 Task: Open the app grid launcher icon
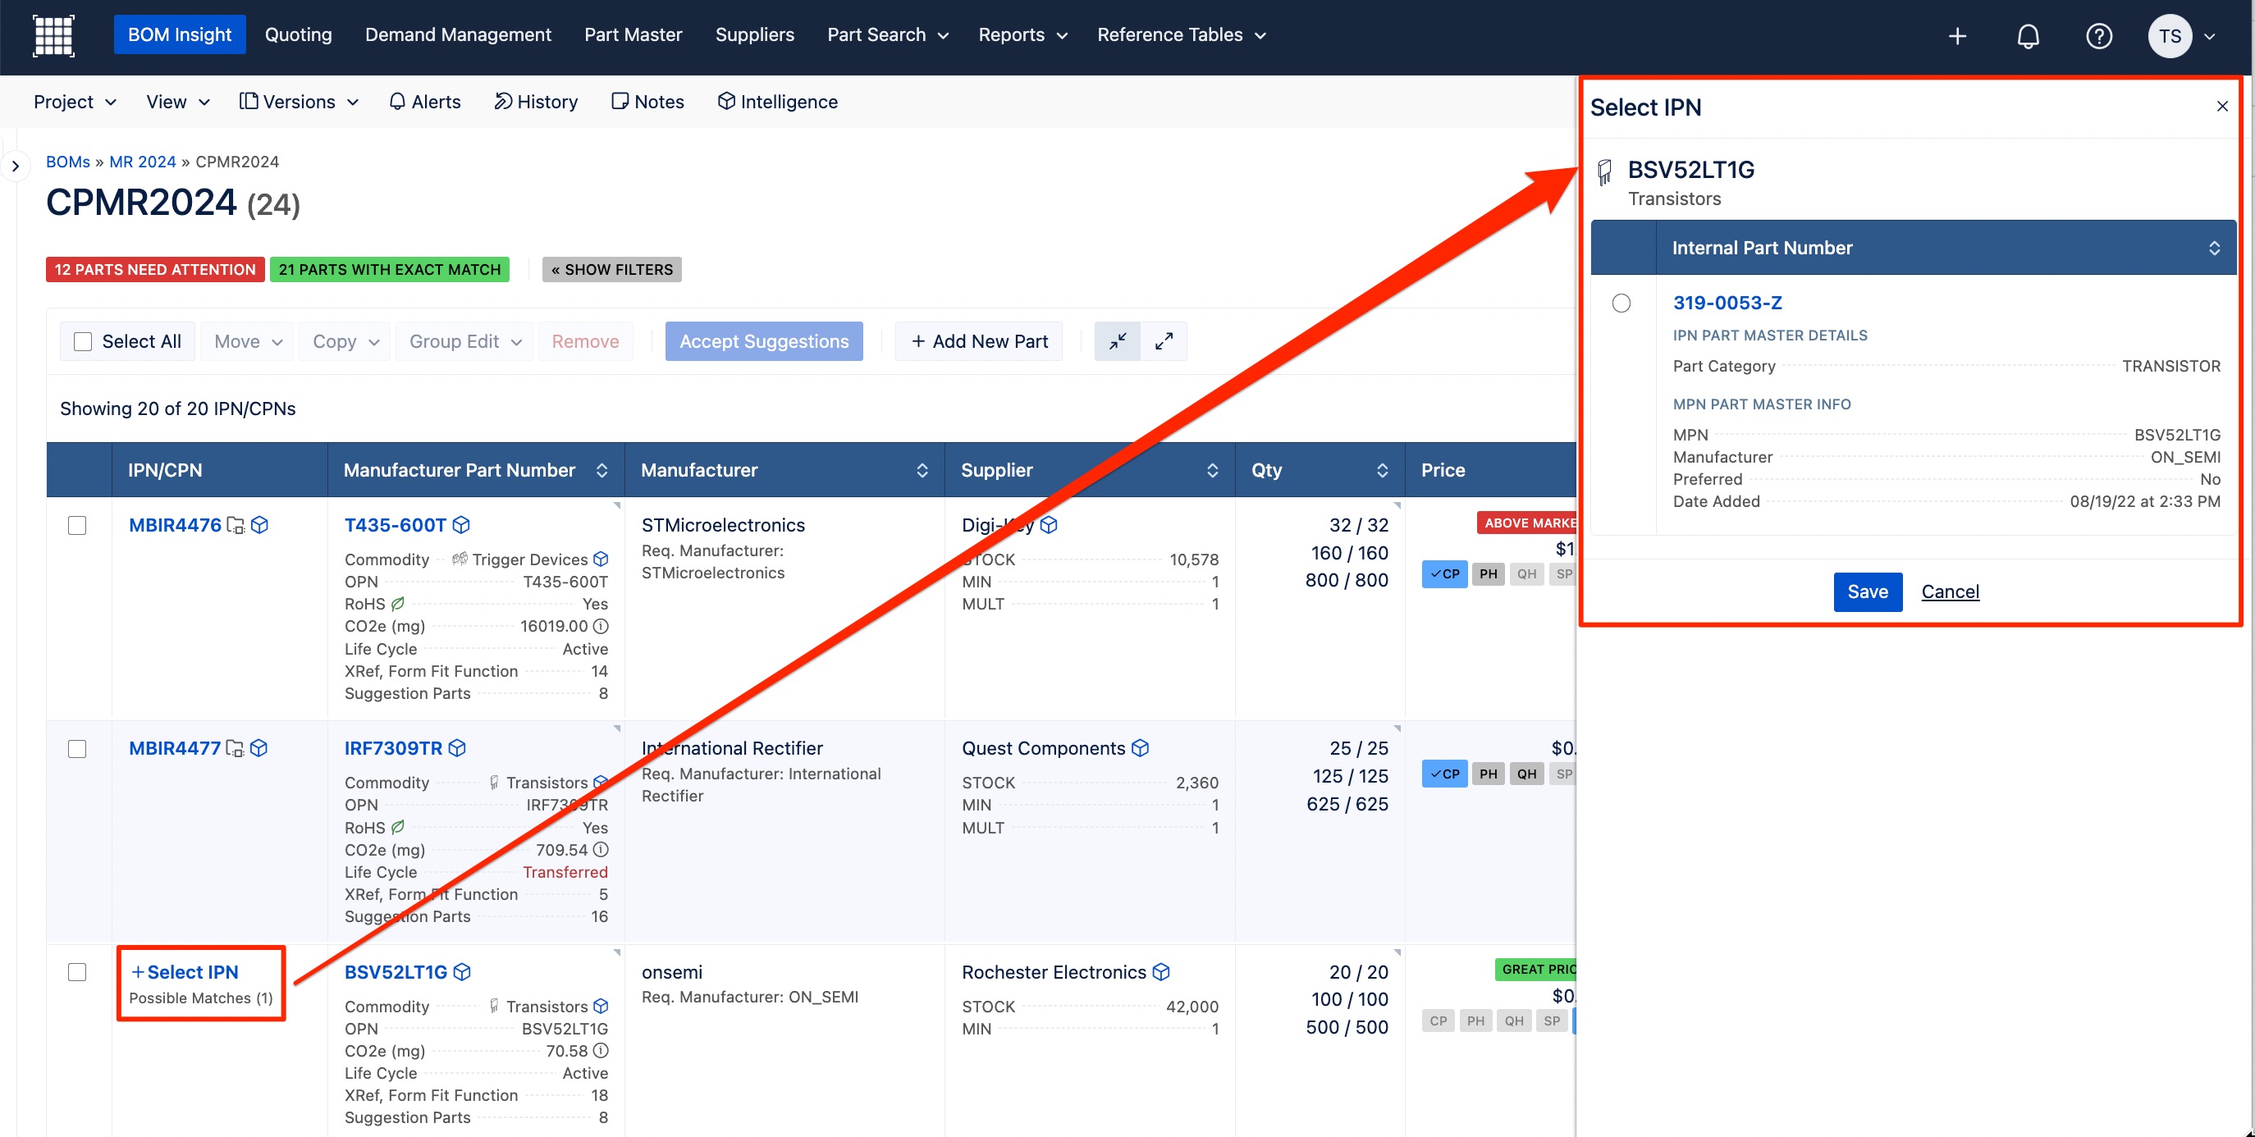[x=53, y=35]
